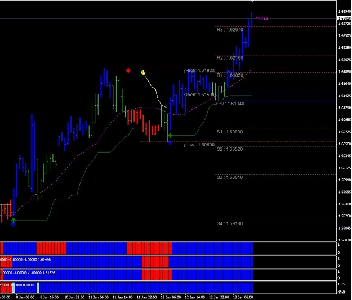The width and height of the screenshot is (352, 300).
Task: Select the R1 : 1.61850 pivot label
Action: (x=230, y=75)
